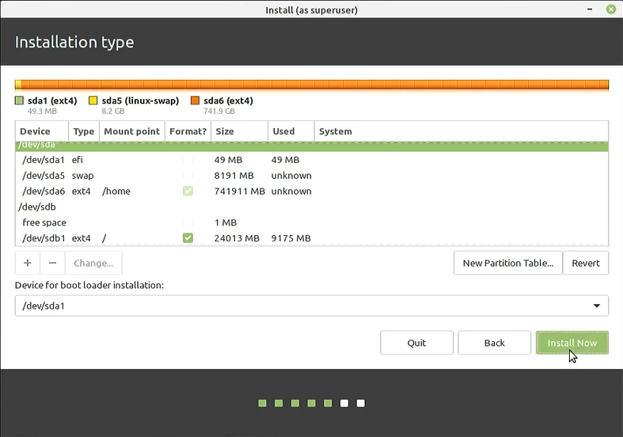The image size is (623, 437).
Task: Click the Quit button
Action: (x=416, y=343)
